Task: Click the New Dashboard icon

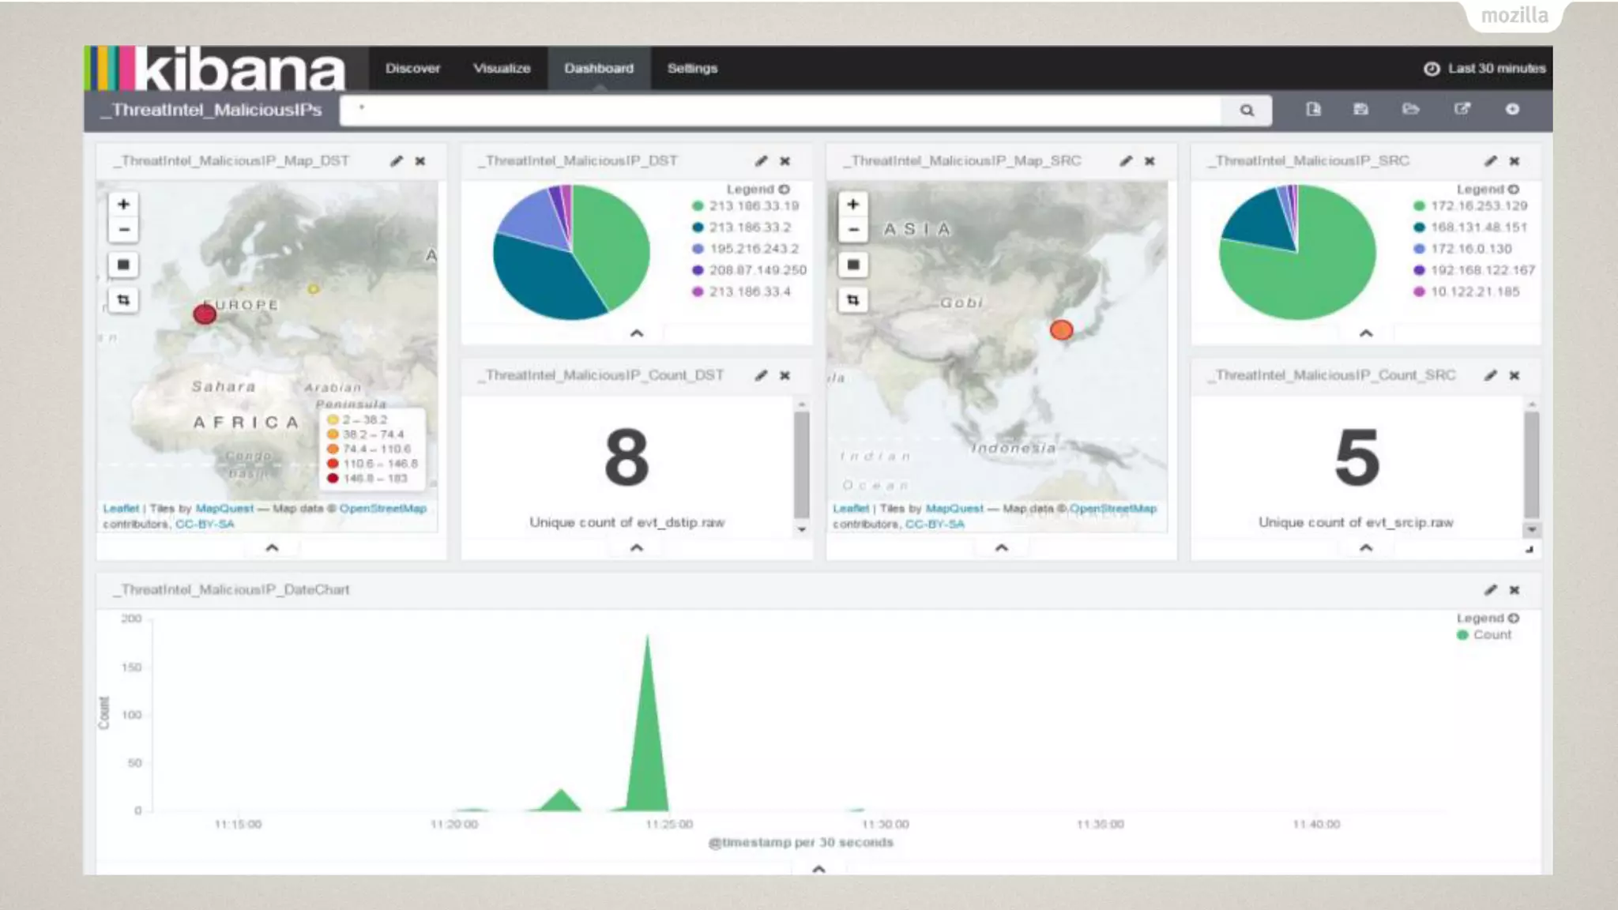Action: coord(1313,109)
